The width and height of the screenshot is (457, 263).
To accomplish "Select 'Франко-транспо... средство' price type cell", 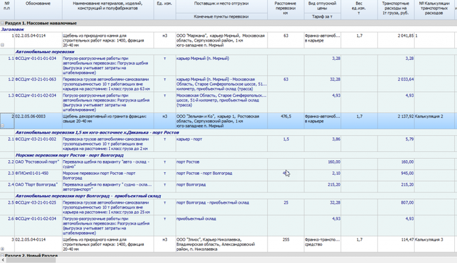I will point(323,244).
